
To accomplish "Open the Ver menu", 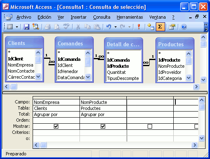I will pyautogui.click(x=61, y=17).
